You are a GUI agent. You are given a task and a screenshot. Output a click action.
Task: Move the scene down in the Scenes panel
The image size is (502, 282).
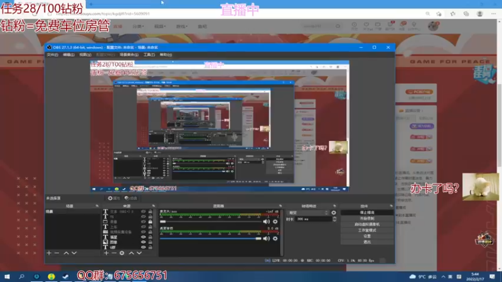[74, 253]
